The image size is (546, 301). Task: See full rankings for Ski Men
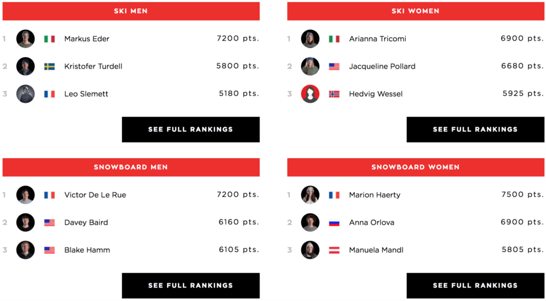click(191, 130)
